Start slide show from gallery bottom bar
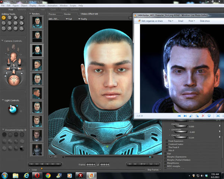 click(x=209, y=116)
